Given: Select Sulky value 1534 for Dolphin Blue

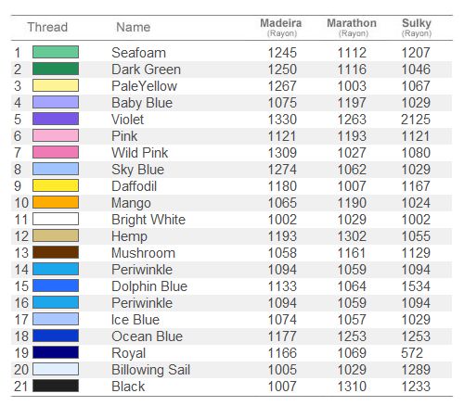Looking at the screenshot, I should (416, 286).
